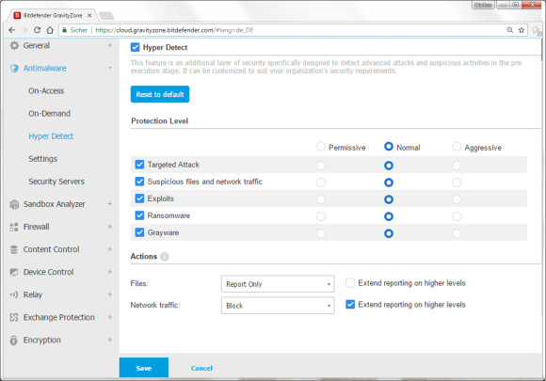Expand the Sandbox Analyzer section plus
Image resolution: width=546 pixels, height=381 pixels.
pyautogui.click(x=110, y=204)
